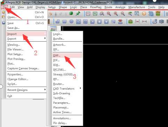Image resolution: width=168 pixels, height=127 pixels.
Task: Click the linear dimension line icon
Action: (144, 22)
